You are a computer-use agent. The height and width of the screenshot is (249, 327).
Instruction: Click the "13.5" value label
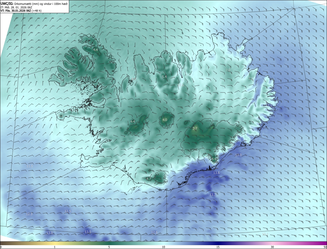[x=88, y=232]
